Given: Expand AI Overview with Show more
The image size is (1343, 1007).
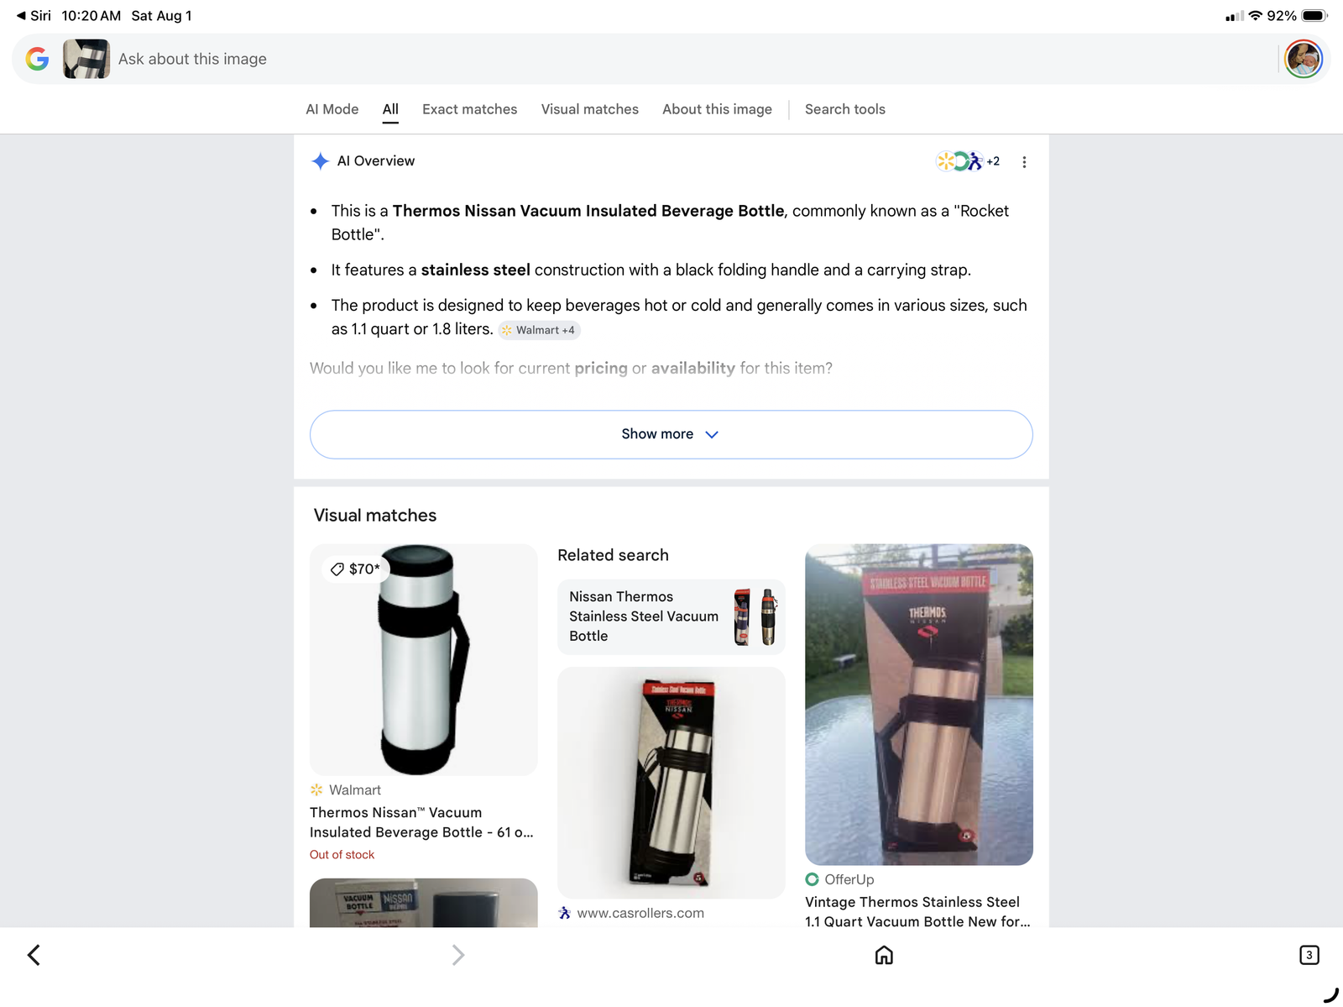Looking at the screenshot, I should pos(671,434).
